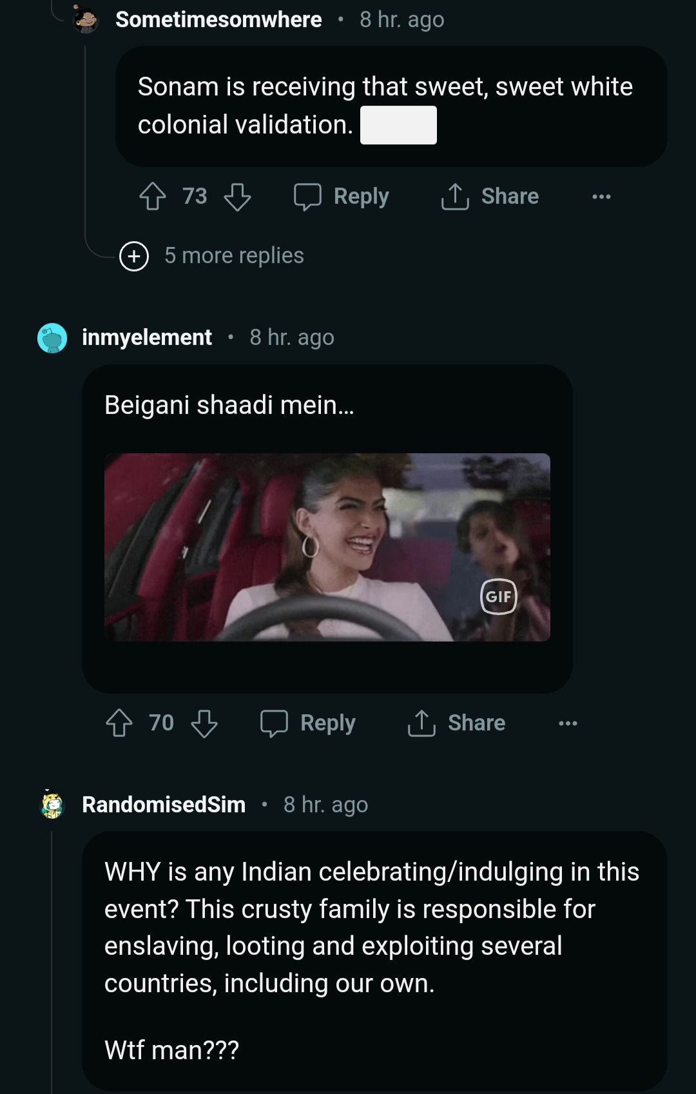Open overflow menu for inmyelement comment
Viewport: 696px width, 1094px height.
568,723
